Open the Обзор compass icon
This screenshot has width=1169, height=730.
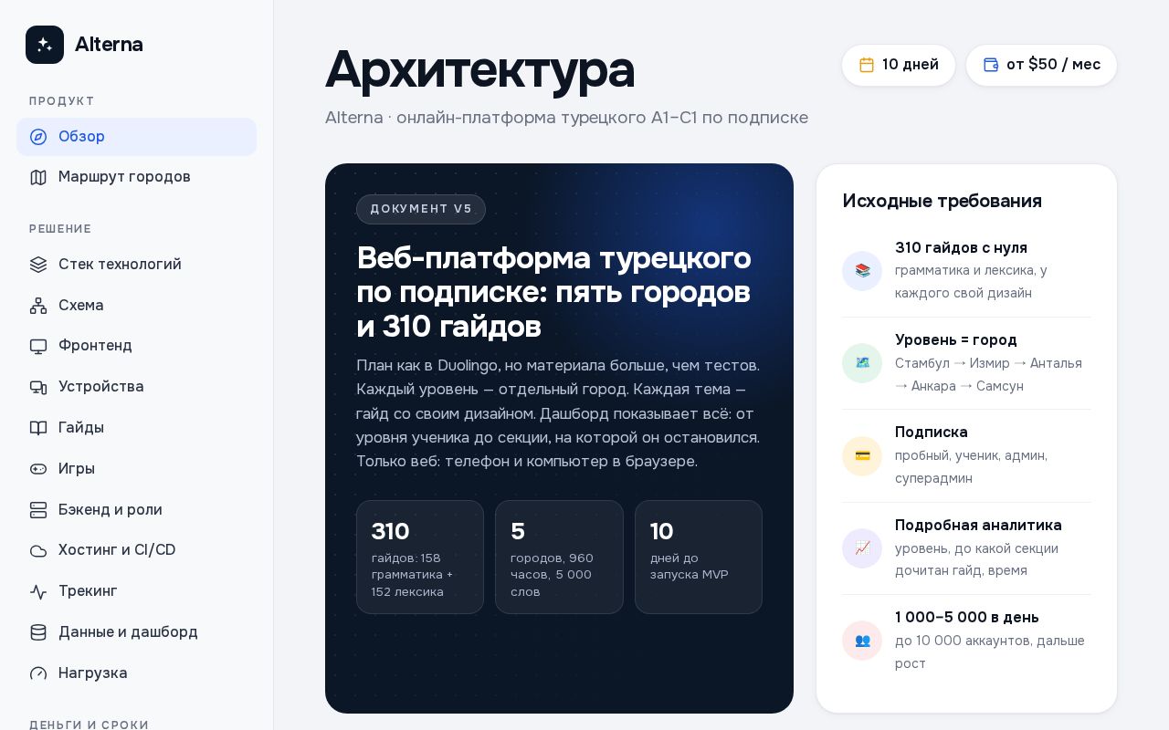(x=38, y=137)
